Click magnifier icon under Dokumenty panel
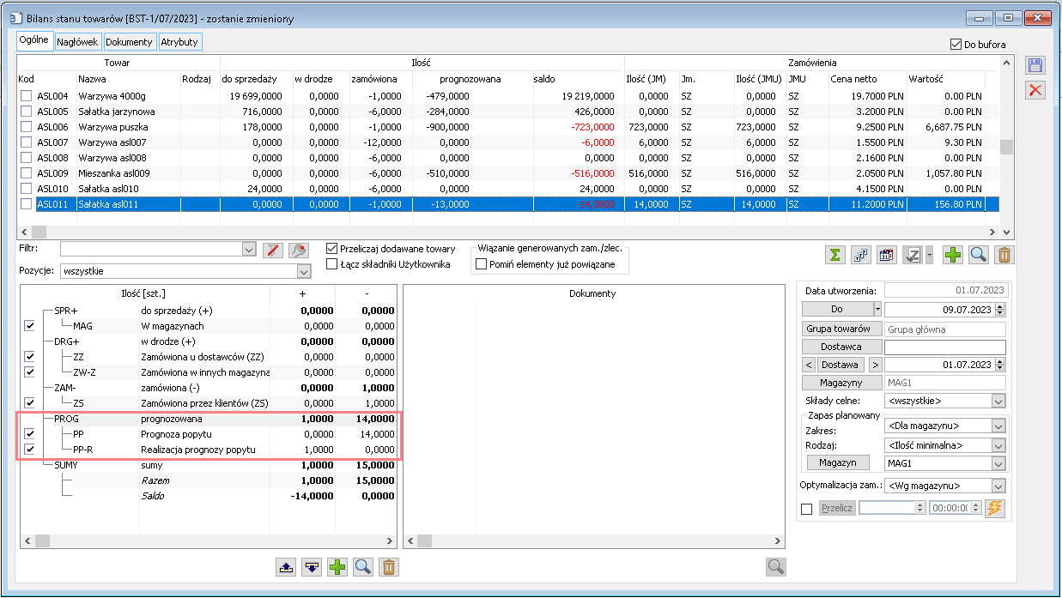 [775, 566]
